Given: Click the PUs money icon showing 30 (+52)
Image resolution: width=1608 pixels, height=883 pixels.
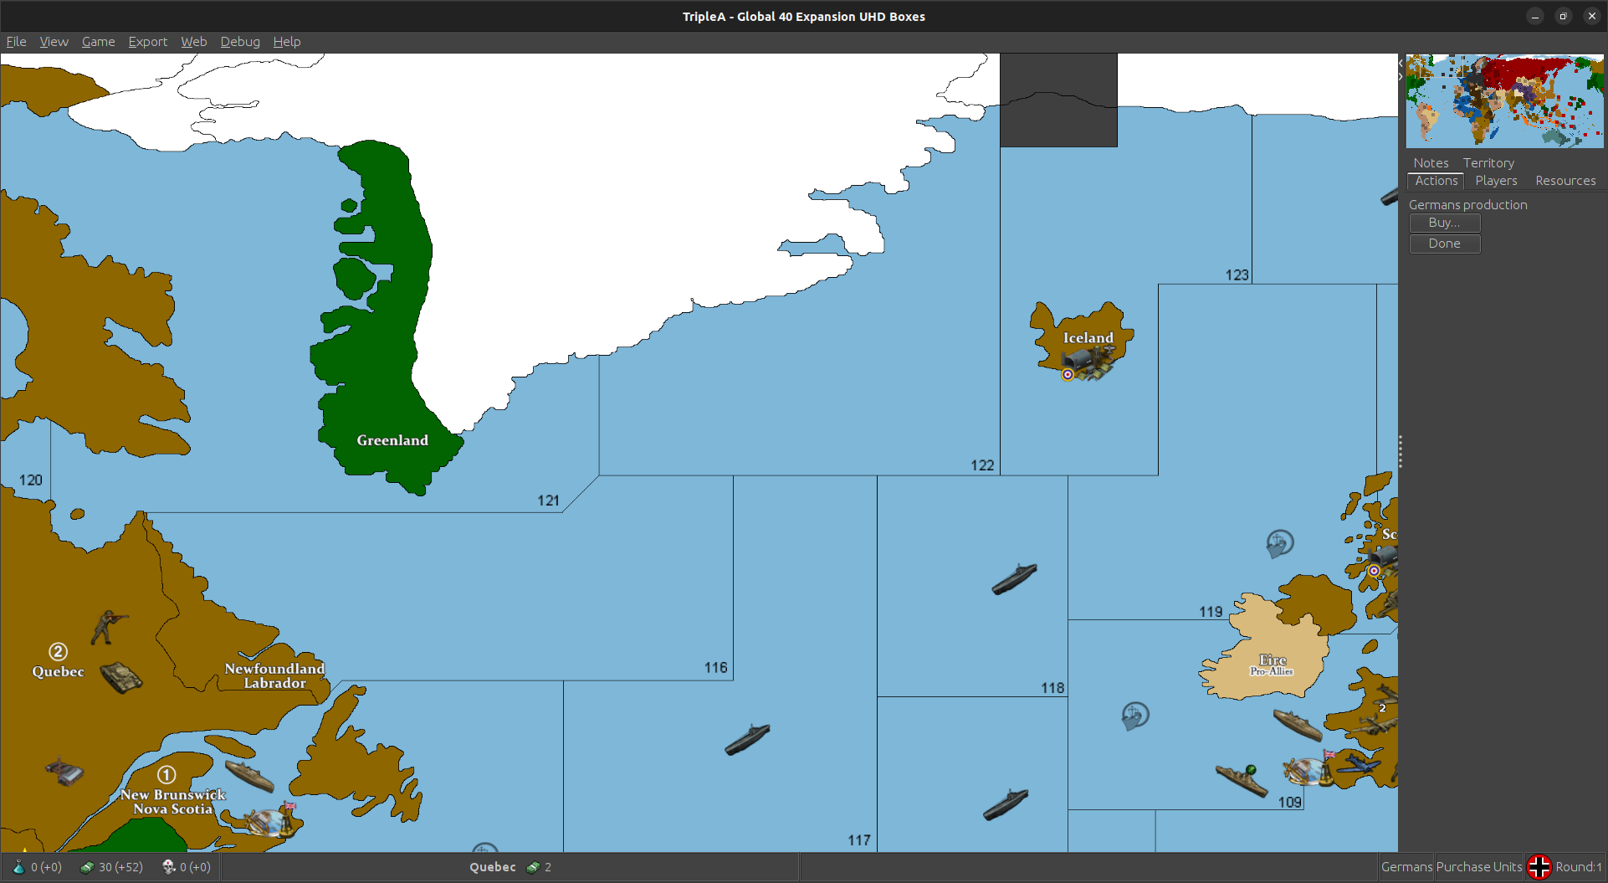Looking at the screenshot, I should coord(86,867).
